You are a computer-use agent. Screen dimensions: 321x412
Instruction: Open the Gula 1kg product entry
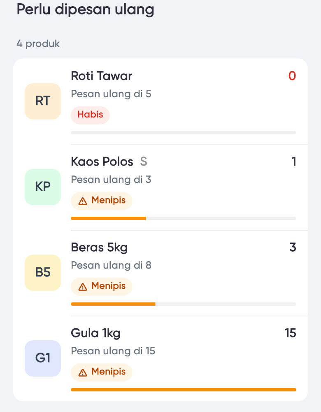184,359
